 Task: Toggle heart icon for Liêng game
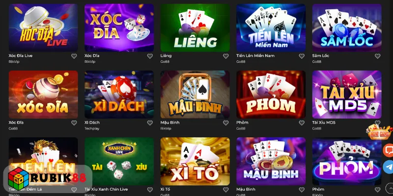[225, 56]
